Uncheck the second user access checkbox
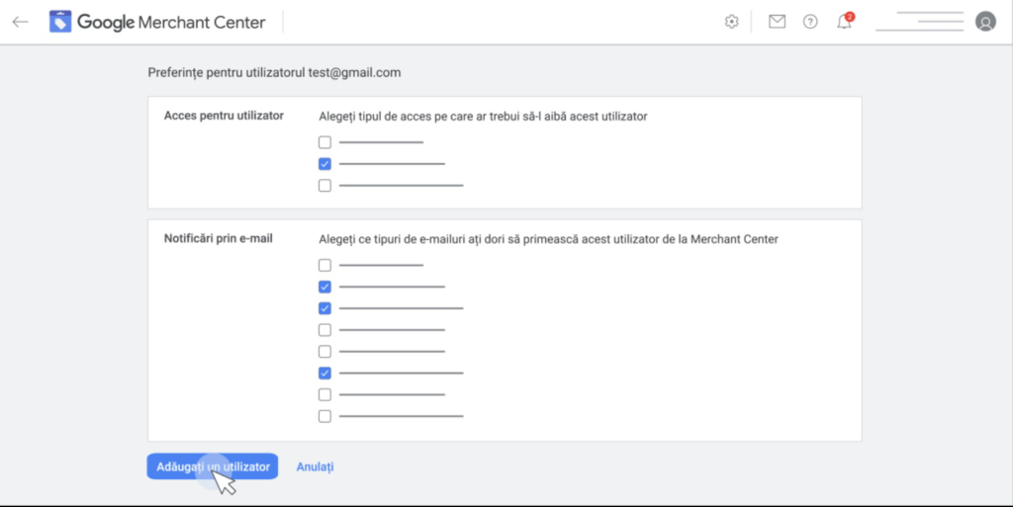 [x=324, y=164]
